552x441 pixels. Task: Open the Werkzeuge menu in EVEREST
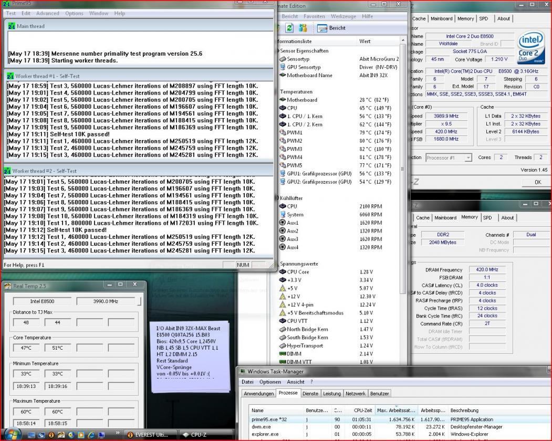[343, 16]
